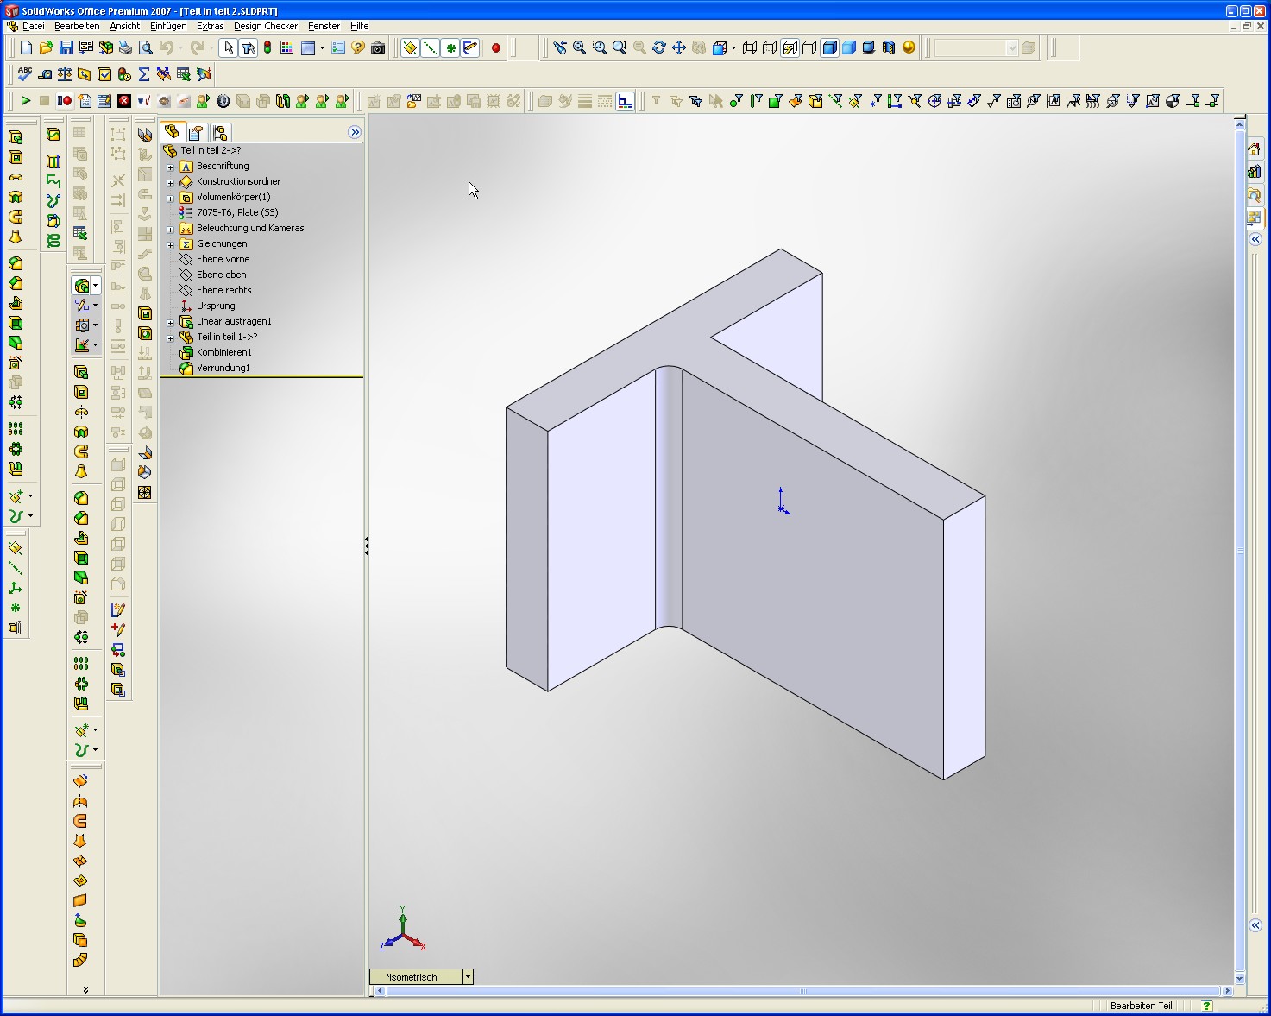Toggle RealView Graphics gold sphere
The image size is (1271, 1016).
point(909,47)
